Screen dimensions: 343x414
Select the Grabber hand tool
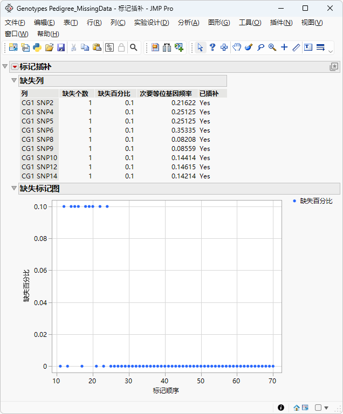[x=237, y=47]
